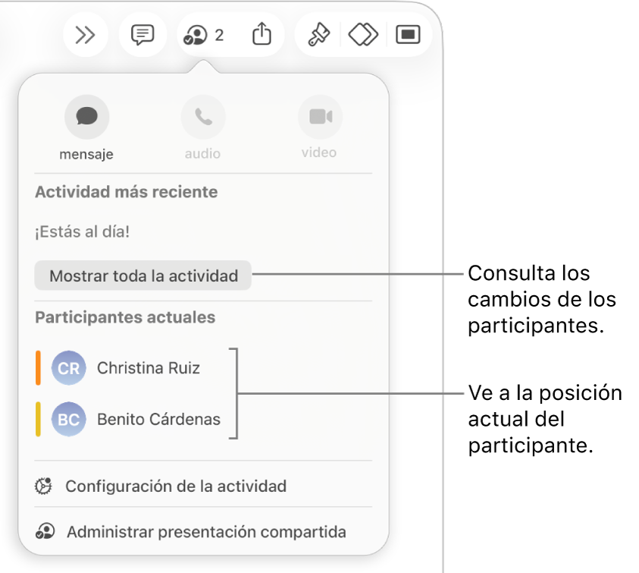Image resolution: width=639 pixels, height=573 pixels.
Task: Click Benito Cárdenas's BC avatar
Action: (68, 420)
